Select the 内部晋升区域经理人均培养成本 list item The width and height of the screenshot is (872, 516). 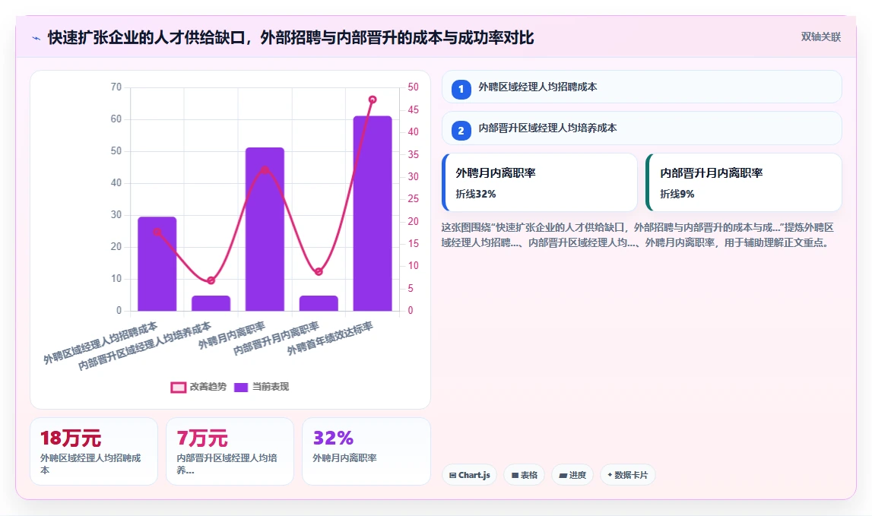[x=642, y=128]
